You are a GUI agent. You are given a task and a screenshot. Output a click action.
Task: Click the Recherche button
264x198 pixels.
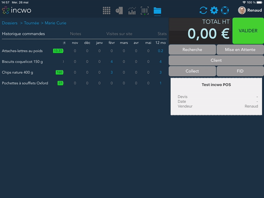(x=192, y=50)
